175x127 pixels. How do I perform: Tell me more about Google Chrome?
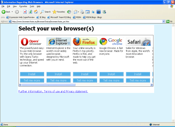coord(111,80)
